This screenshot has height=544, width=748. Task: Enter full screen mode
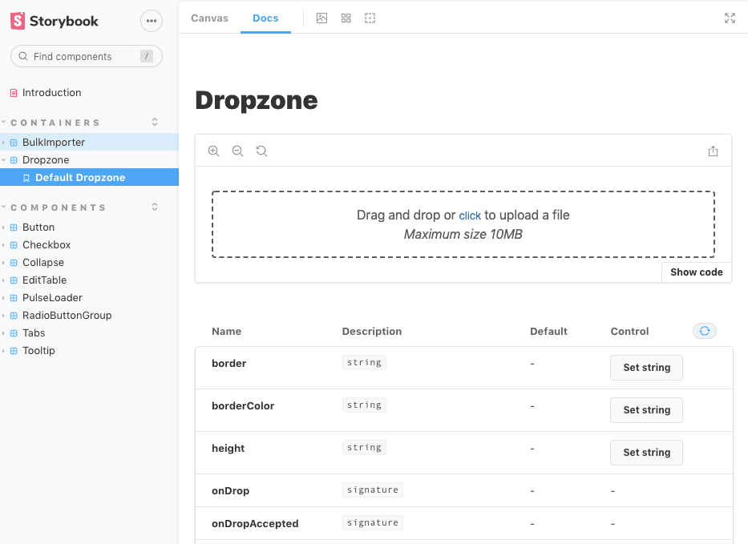[x=730, y=18]
